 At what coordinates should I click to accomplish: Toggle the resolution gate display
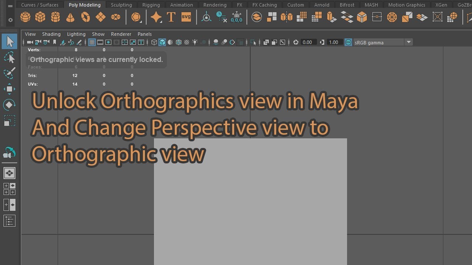point(108,42)
